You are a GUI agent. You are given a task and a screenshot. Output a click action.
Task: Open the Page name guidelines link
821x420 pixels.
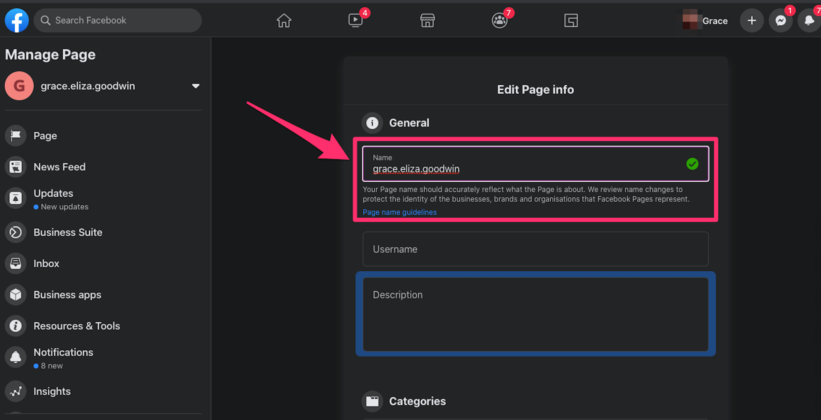tap(399, 212)
